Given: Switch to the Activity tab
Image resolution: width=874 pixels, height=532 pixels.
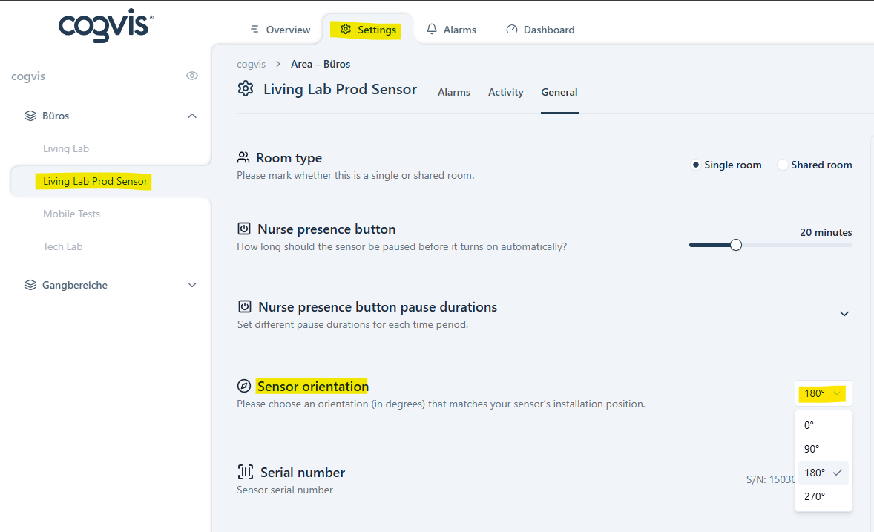Looking at the screenshot, I should click(x=505, y=92).
